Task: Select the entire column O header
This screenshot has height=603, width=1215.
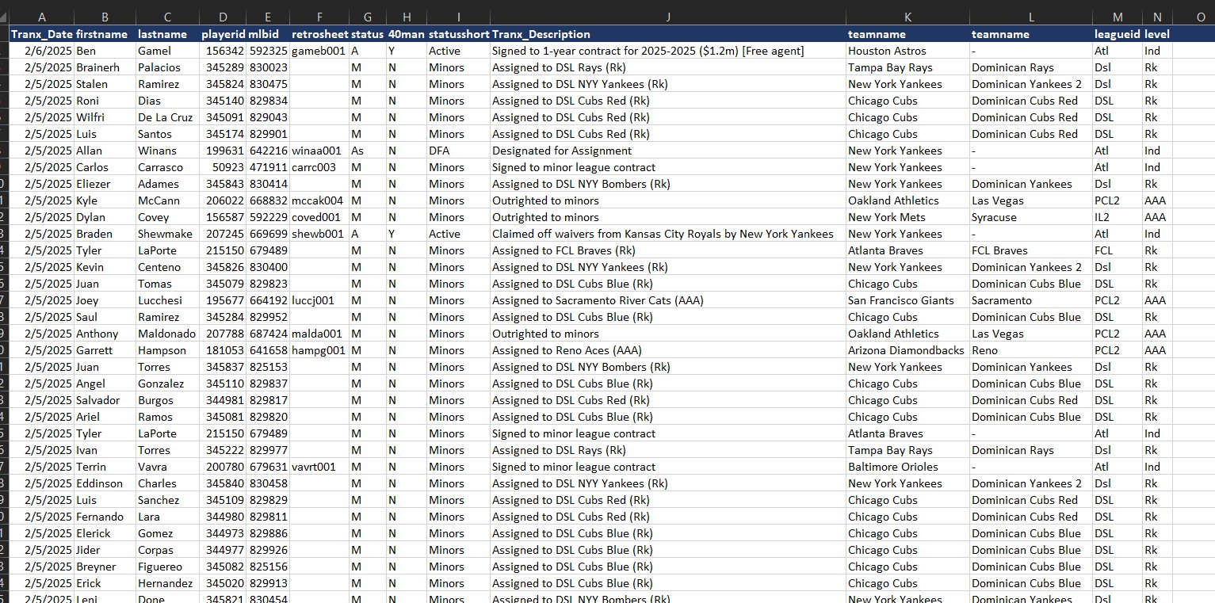Action: tap(1200, 17)
